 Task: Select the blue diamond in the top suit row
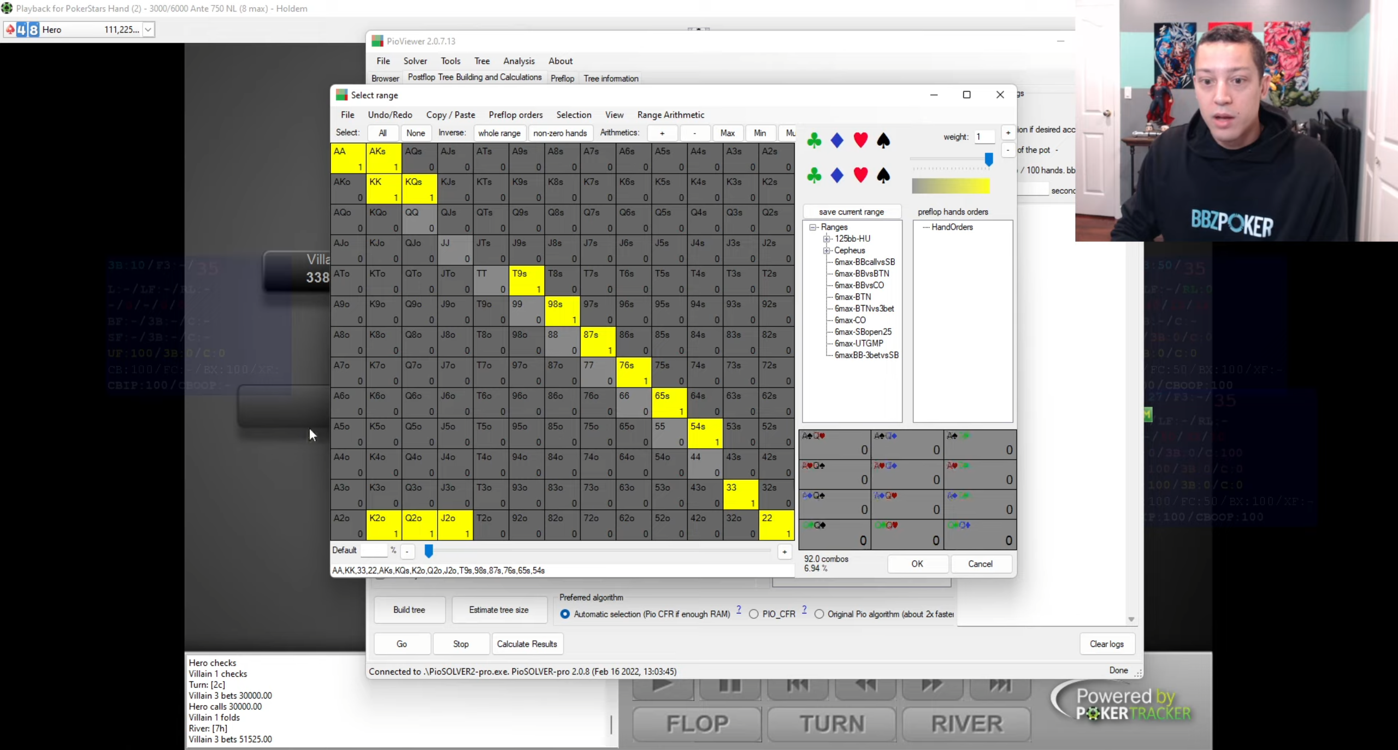837,140
